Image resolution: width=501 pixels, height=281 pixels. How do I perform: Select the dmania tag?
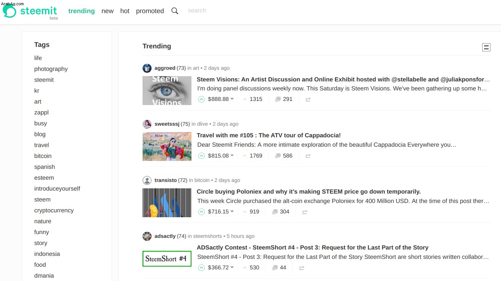point(44,276)
